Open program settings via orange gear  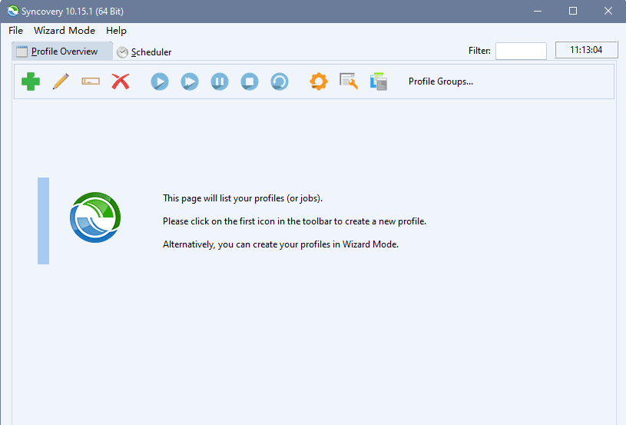[319, 81]
